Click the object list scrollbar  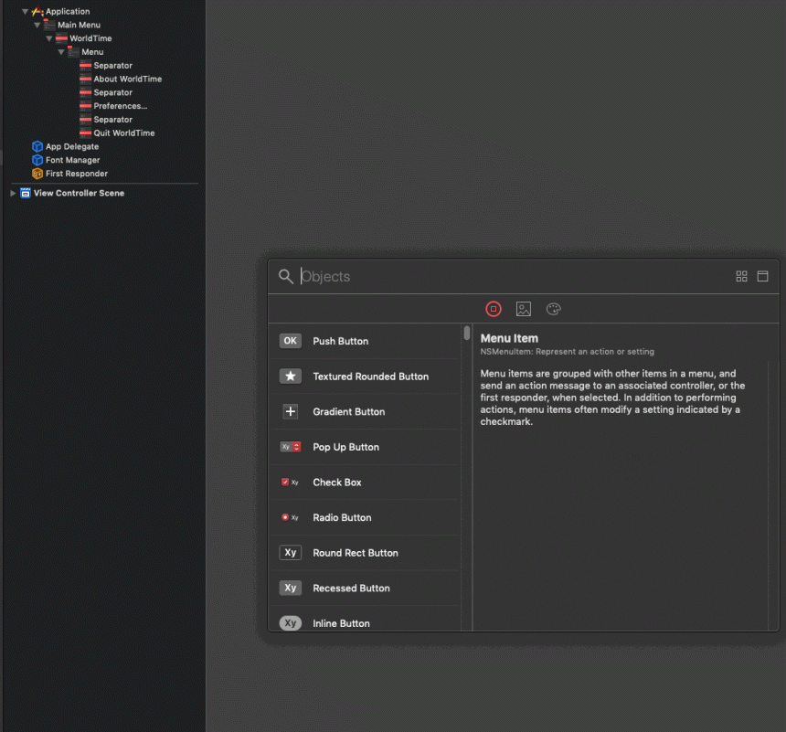point(467,333)
